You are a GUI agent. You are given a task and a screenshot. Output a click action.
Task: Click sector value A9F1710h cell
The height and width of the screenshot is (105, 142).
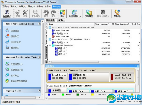[106, 34]
